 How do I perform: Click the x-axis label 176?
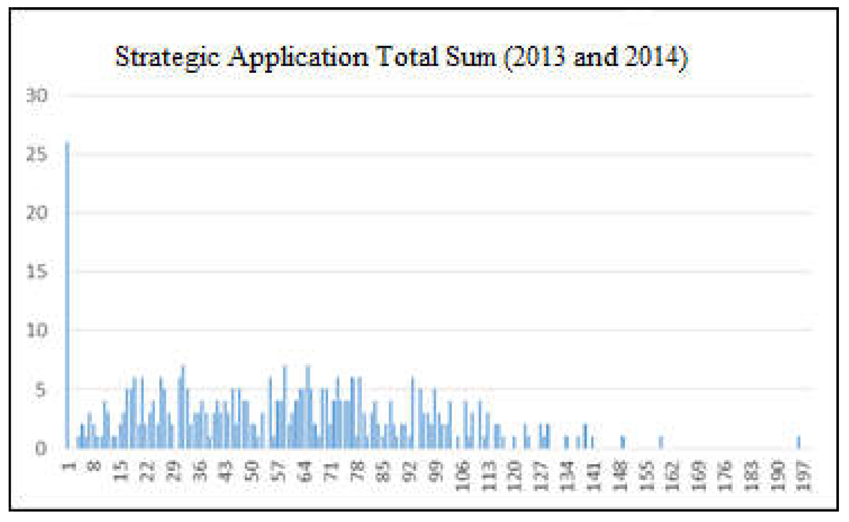(x=726, y=475)
